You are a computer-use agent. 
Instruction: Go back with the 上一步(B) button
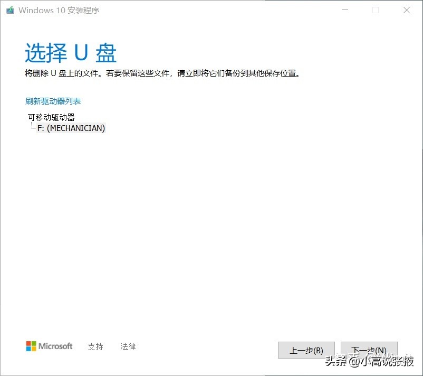[306, 350]
